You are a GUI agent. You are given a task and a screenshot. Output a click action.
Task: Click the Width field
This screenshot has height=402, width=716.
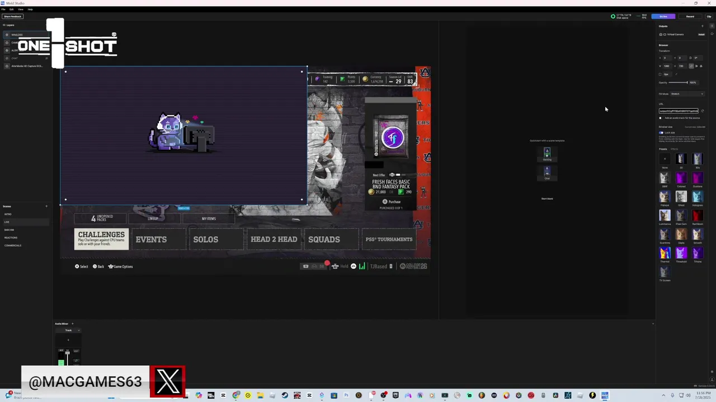[667, 66]
